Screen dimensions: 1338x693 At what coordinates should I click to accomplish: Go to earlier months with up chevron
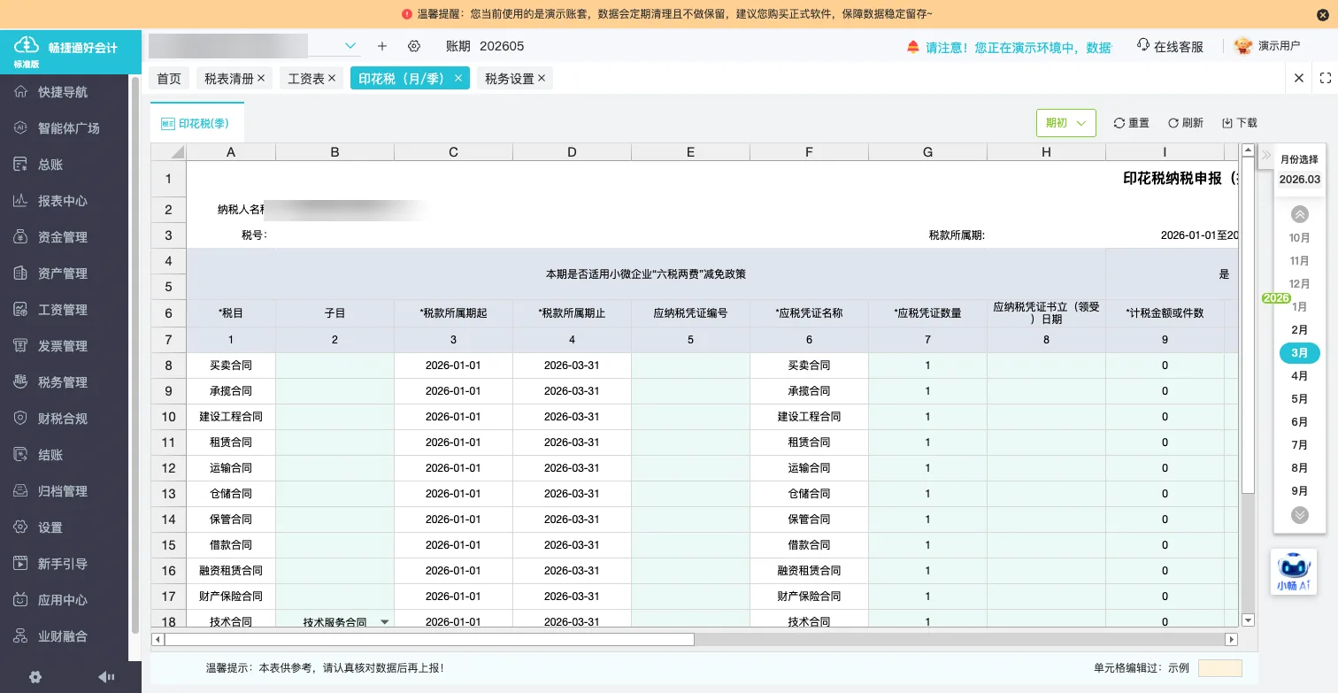pos(1300,214)
